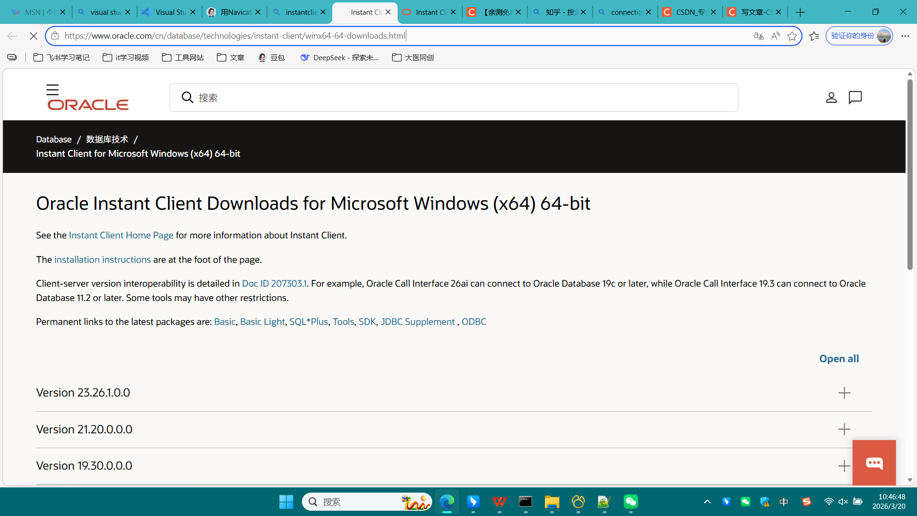Open the 豆包 bookmark
This screenshot has width=917, height=516.
[x=271, y=57]
